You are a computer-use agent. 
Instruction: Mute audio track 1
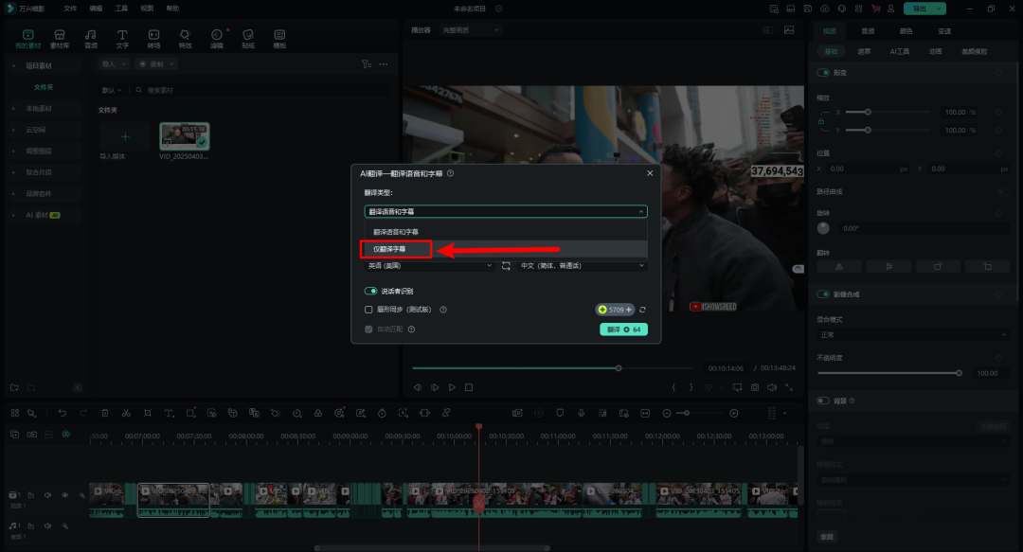(x=47, y=525)
